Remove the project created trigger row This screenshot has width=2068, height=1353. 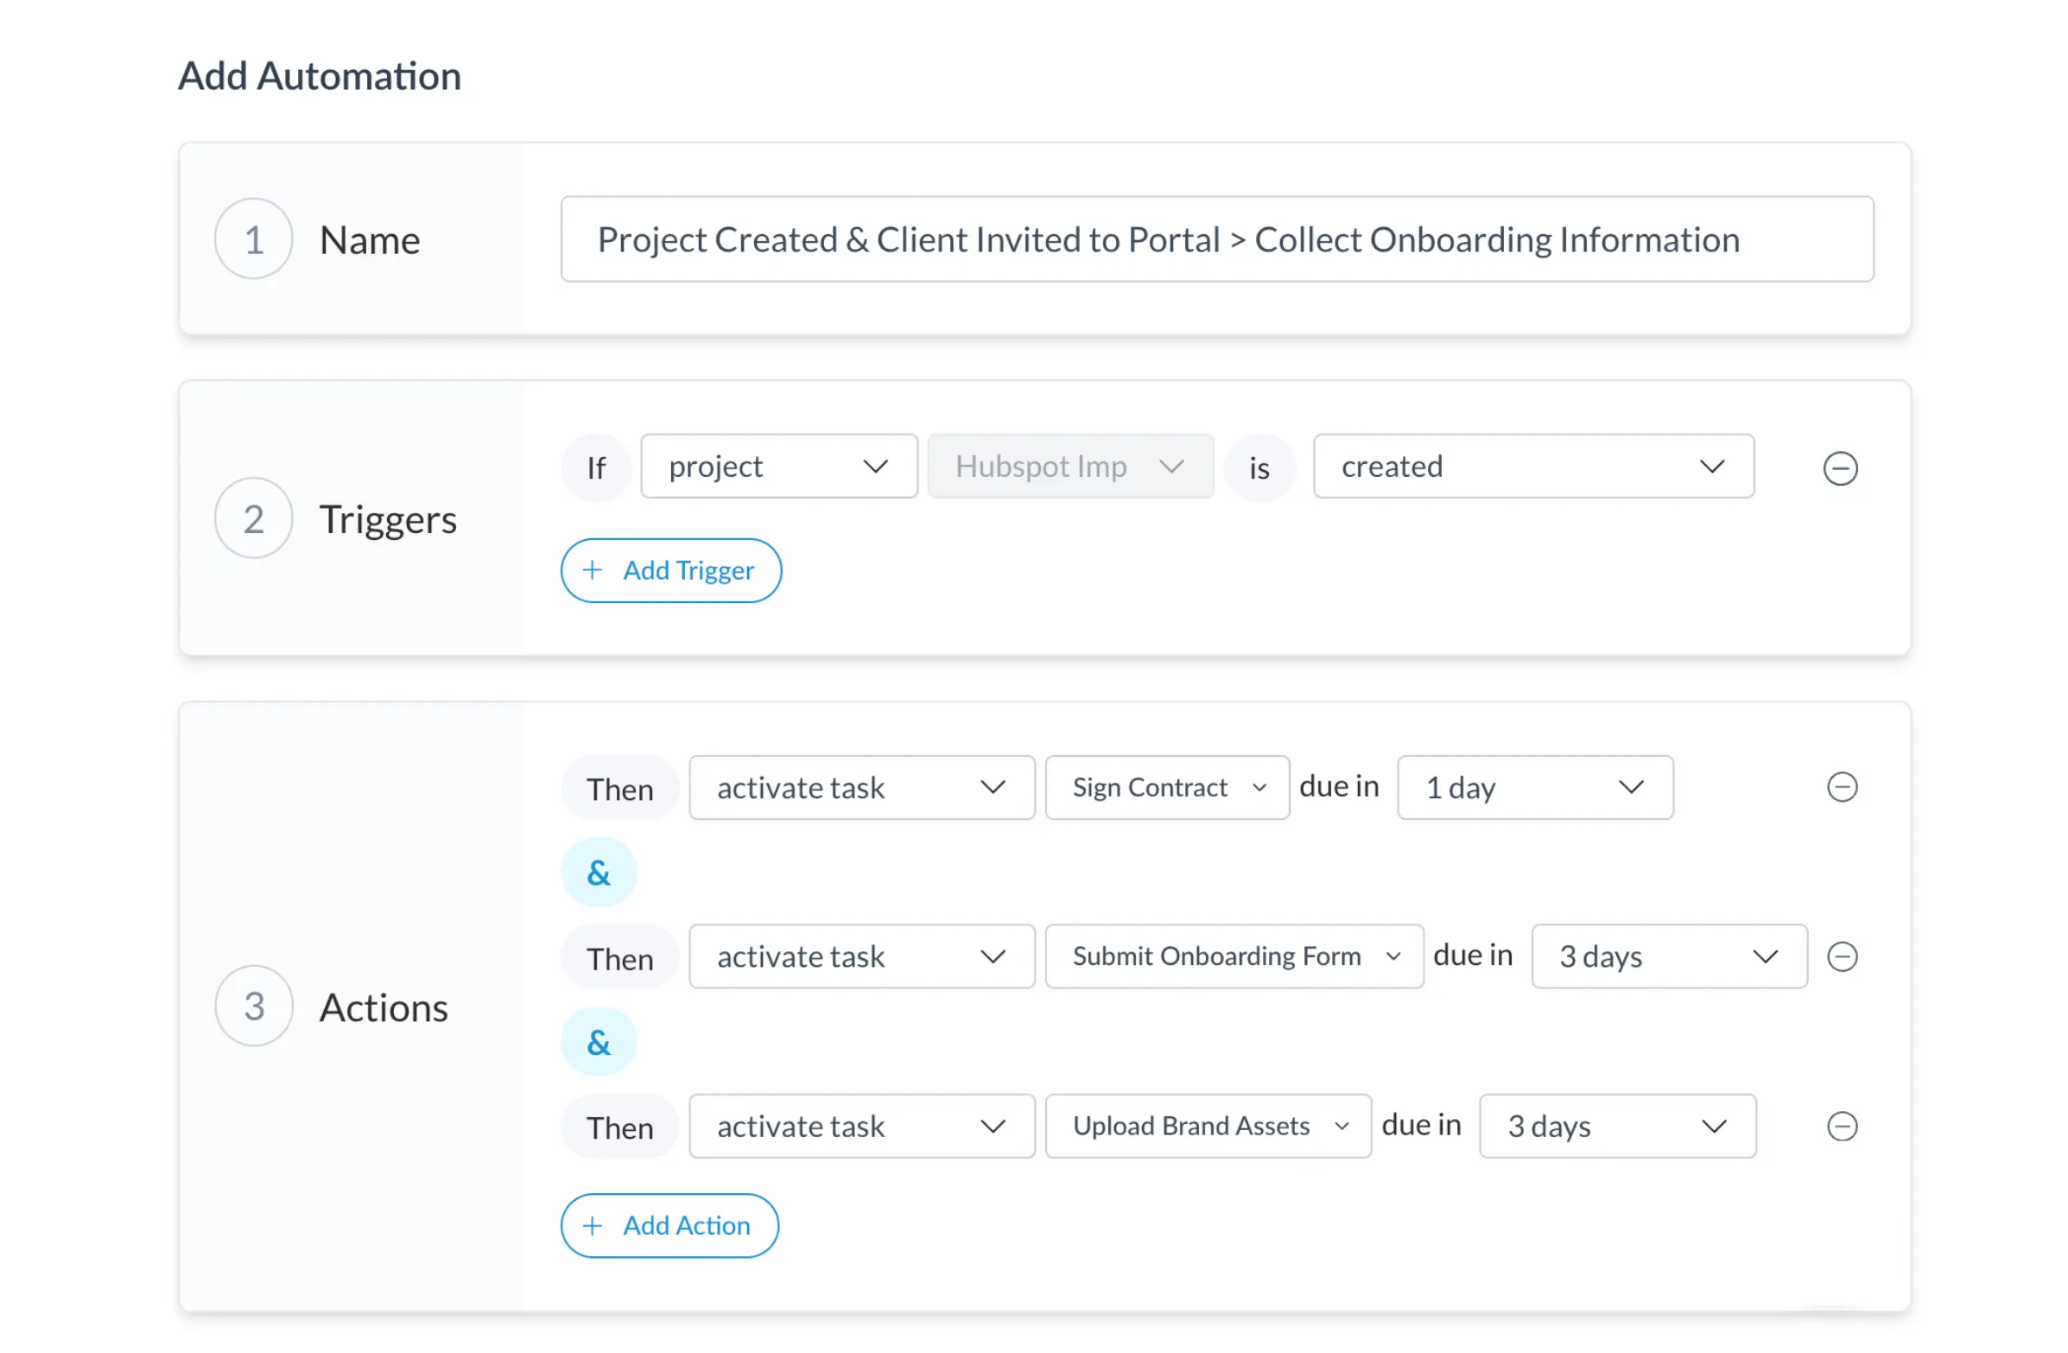[x=1839, y=468]
